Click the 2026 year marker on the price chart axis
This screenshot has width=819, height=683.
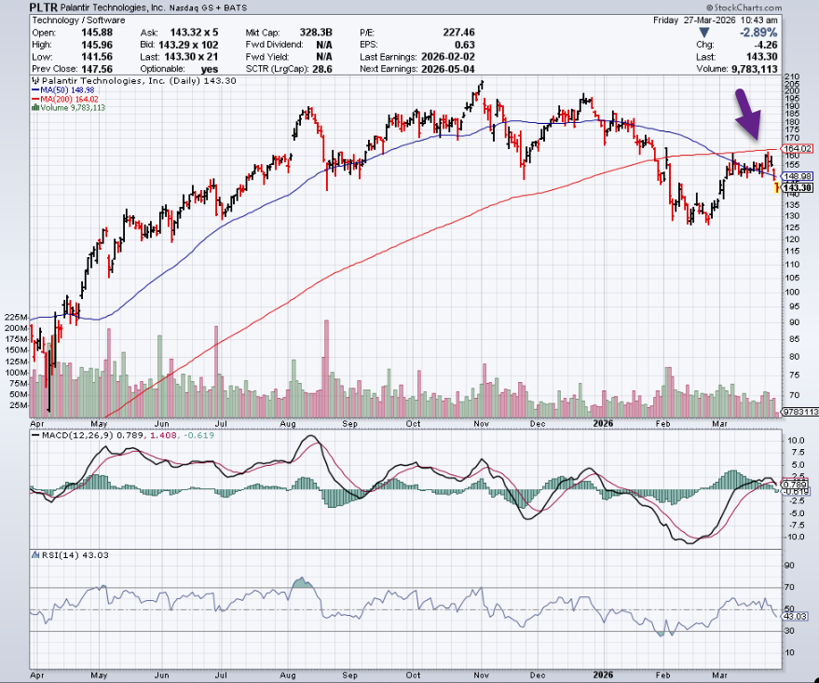[603, 421]
